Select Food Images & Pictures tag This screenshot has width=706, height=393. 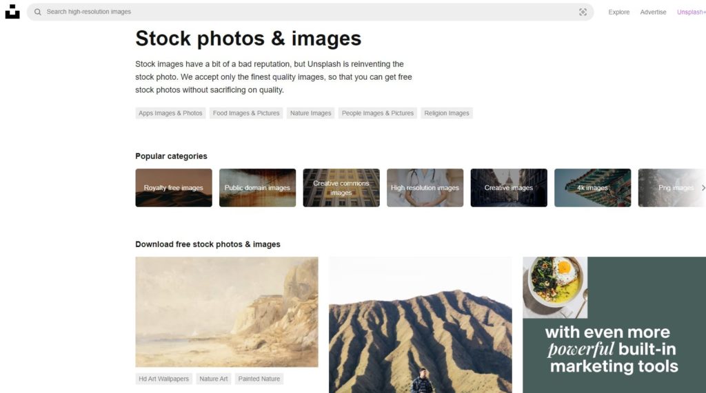coord(246,113)
